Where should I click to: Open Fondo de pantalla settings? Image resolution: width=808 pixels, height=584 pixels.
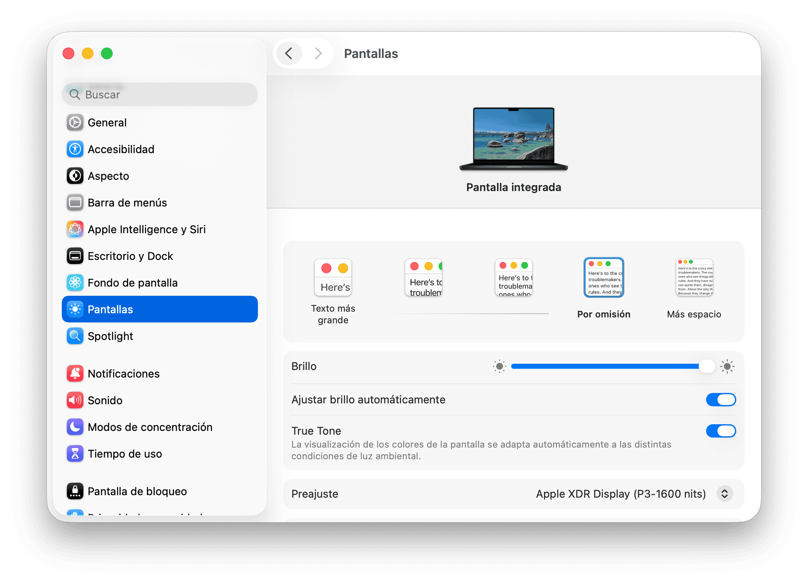point(132,282)
